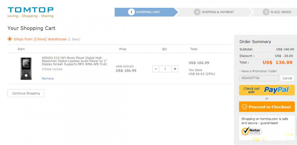Click Proceed to Checkout

267,107
